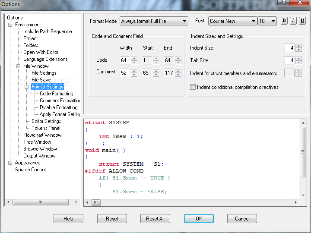Click the Indent Size input field
This screenshot has width=311, height=233.
pos(289,48)
